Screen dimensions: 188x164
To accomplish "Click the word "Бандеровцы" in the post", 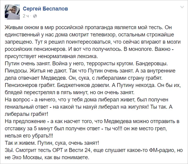I will 152,63.
